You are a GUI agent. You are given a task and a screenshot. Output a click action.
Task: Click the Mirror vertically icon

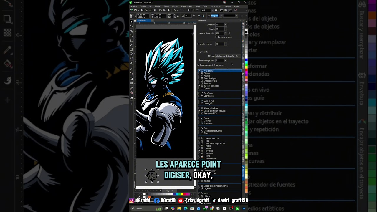tap(203, 16)
